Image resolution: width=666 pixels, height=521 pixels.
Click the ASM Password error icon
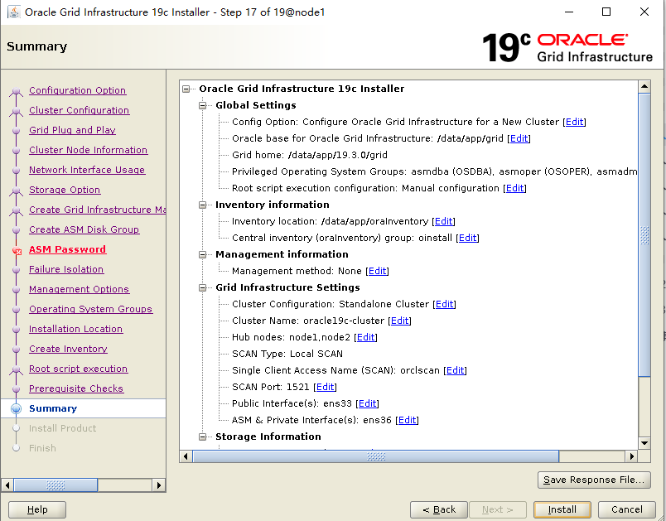(x=17, y=250)
